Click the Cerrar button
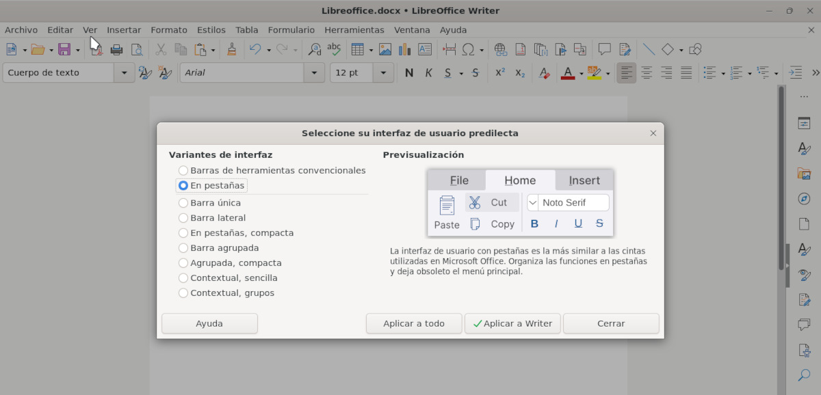This screenshot has height=395, width=821. (611, 323)
